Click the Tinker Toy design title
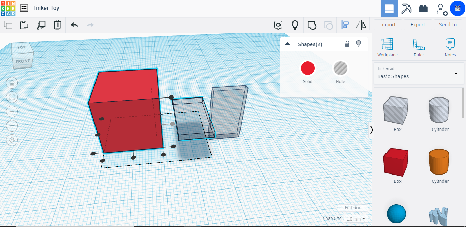The image size is (466, 227). 46,8
